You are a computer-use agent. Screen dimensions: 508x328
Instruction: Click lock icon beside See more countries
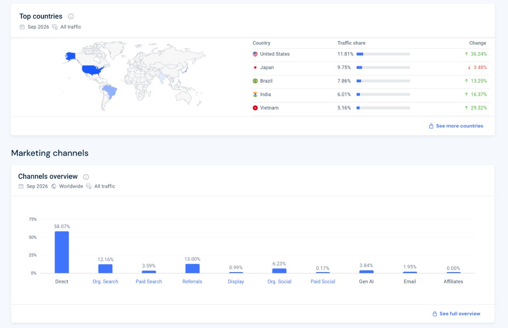(431, 126)
